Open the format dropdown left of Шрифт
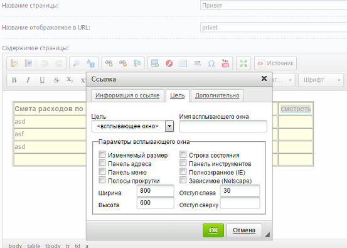Screen dimensions: 347x248 [x=284, y=80]
